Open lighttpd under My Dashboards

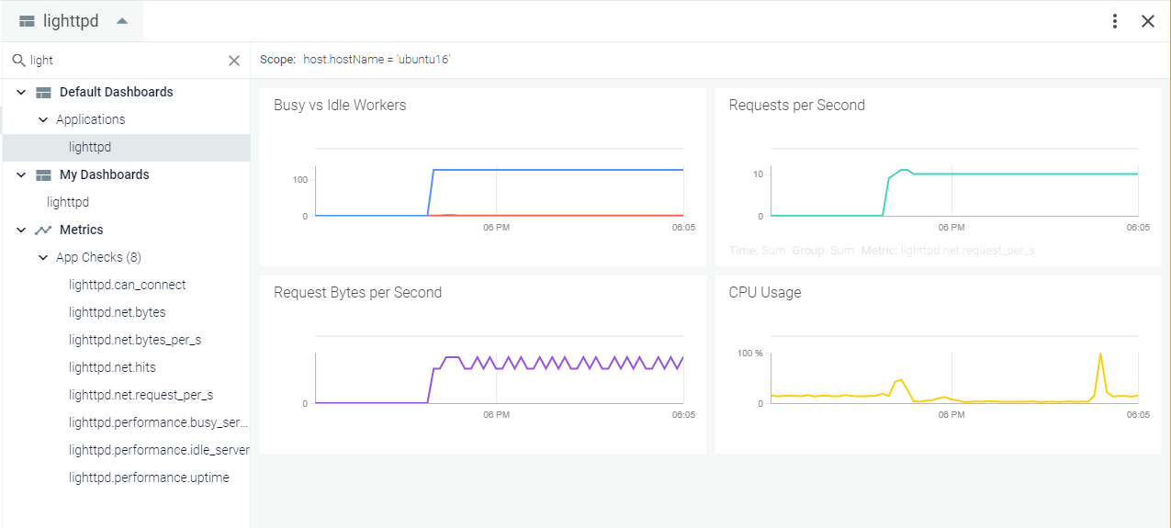68,202
